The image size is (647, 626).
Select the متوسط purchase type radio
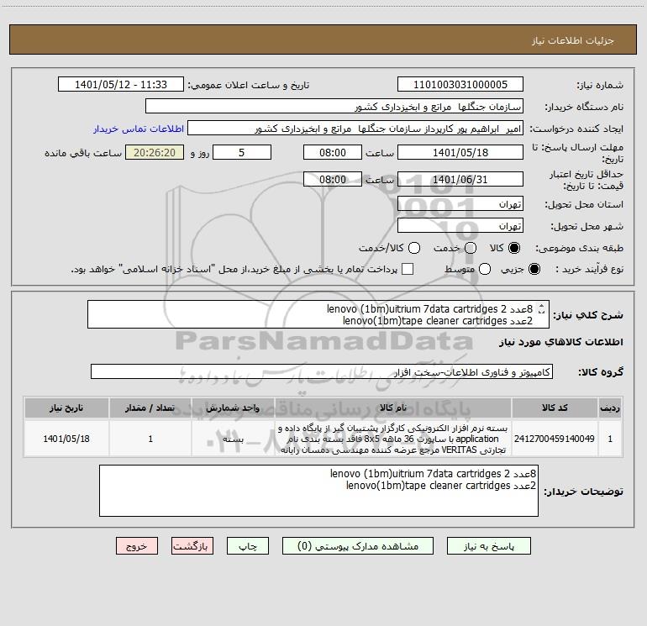(x=485, y=269)
